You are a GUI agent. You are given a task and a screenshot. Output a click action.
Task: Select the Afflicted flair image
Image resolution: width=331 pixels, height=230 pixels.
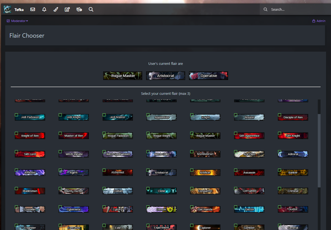click(30, 173)
